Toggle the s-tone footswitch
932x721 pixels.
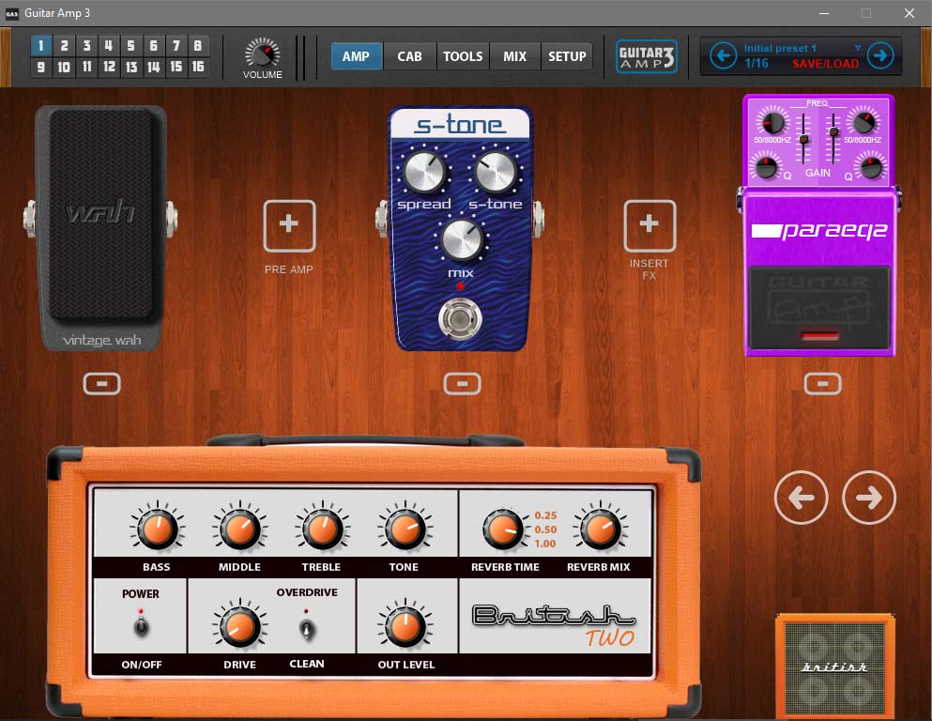(460, 319)
